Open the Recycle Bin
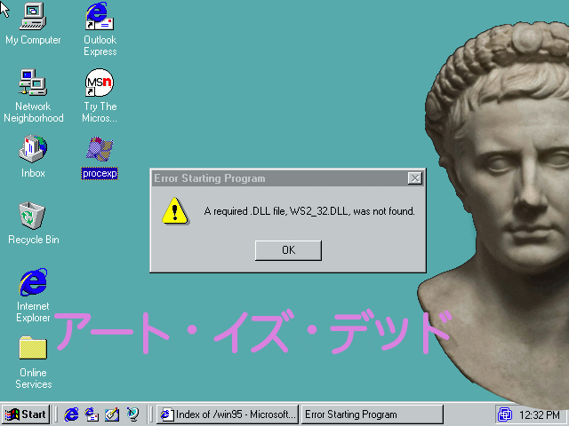 [x=33, y=216]
